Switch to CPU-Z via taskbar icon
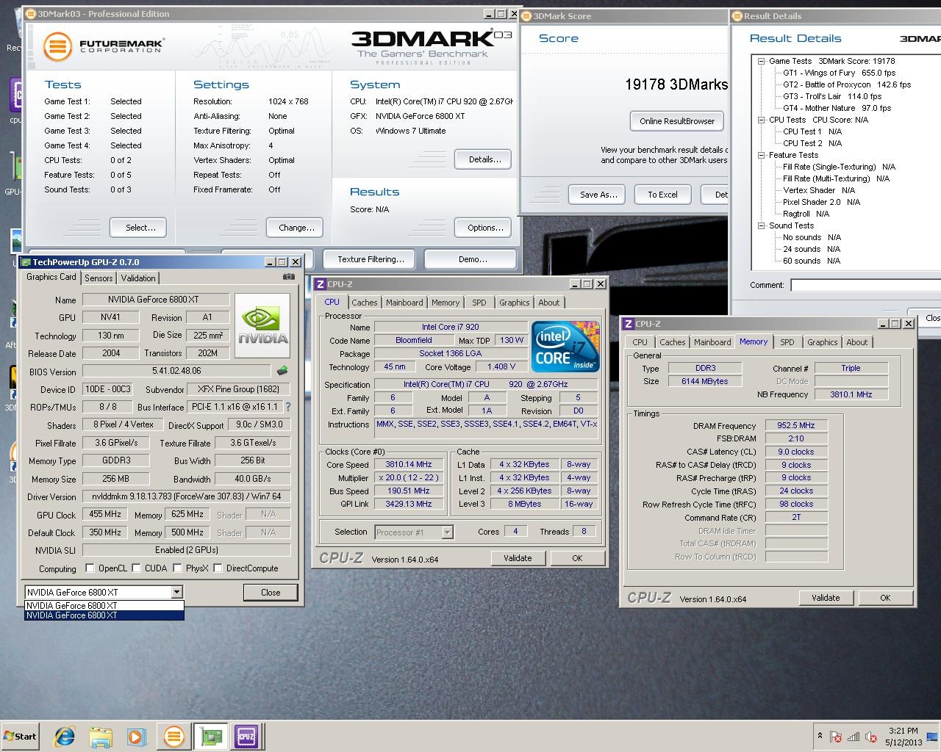This screenshot has height=752, width=941. [x=246, y=737]
